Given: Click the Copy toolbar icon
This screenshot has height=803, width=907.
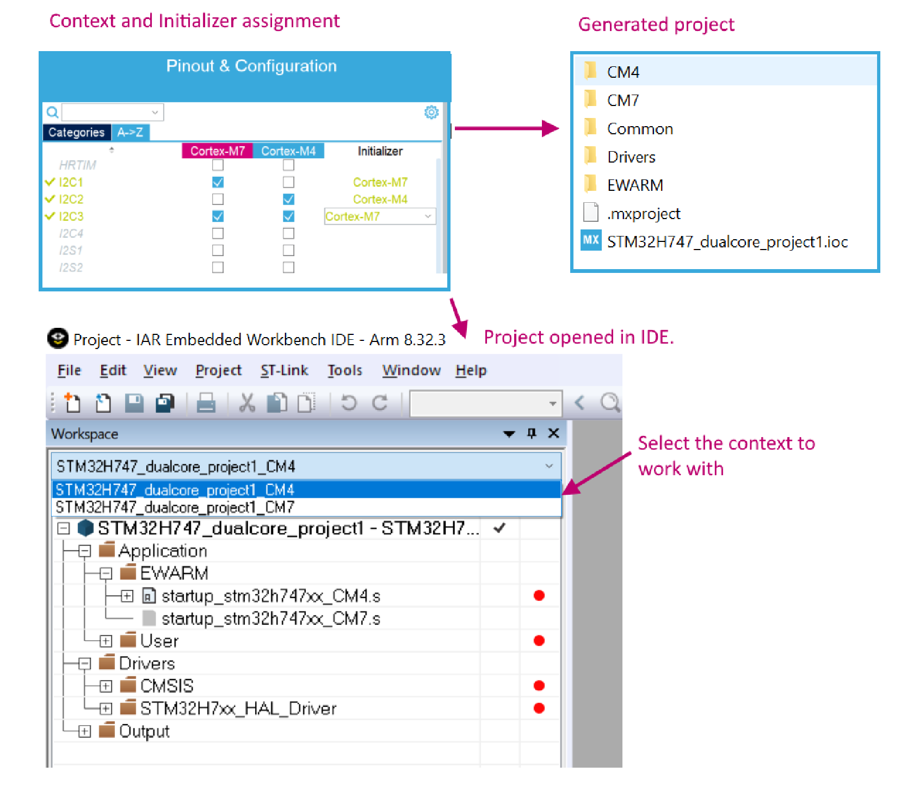Looking at the screenshot, I should tap(277, 403).
